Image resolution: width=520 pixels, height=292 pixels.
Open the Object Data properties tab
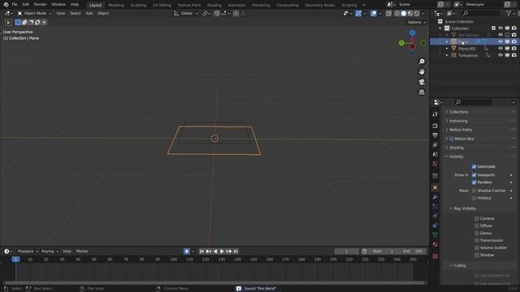(x=435, y=234)
